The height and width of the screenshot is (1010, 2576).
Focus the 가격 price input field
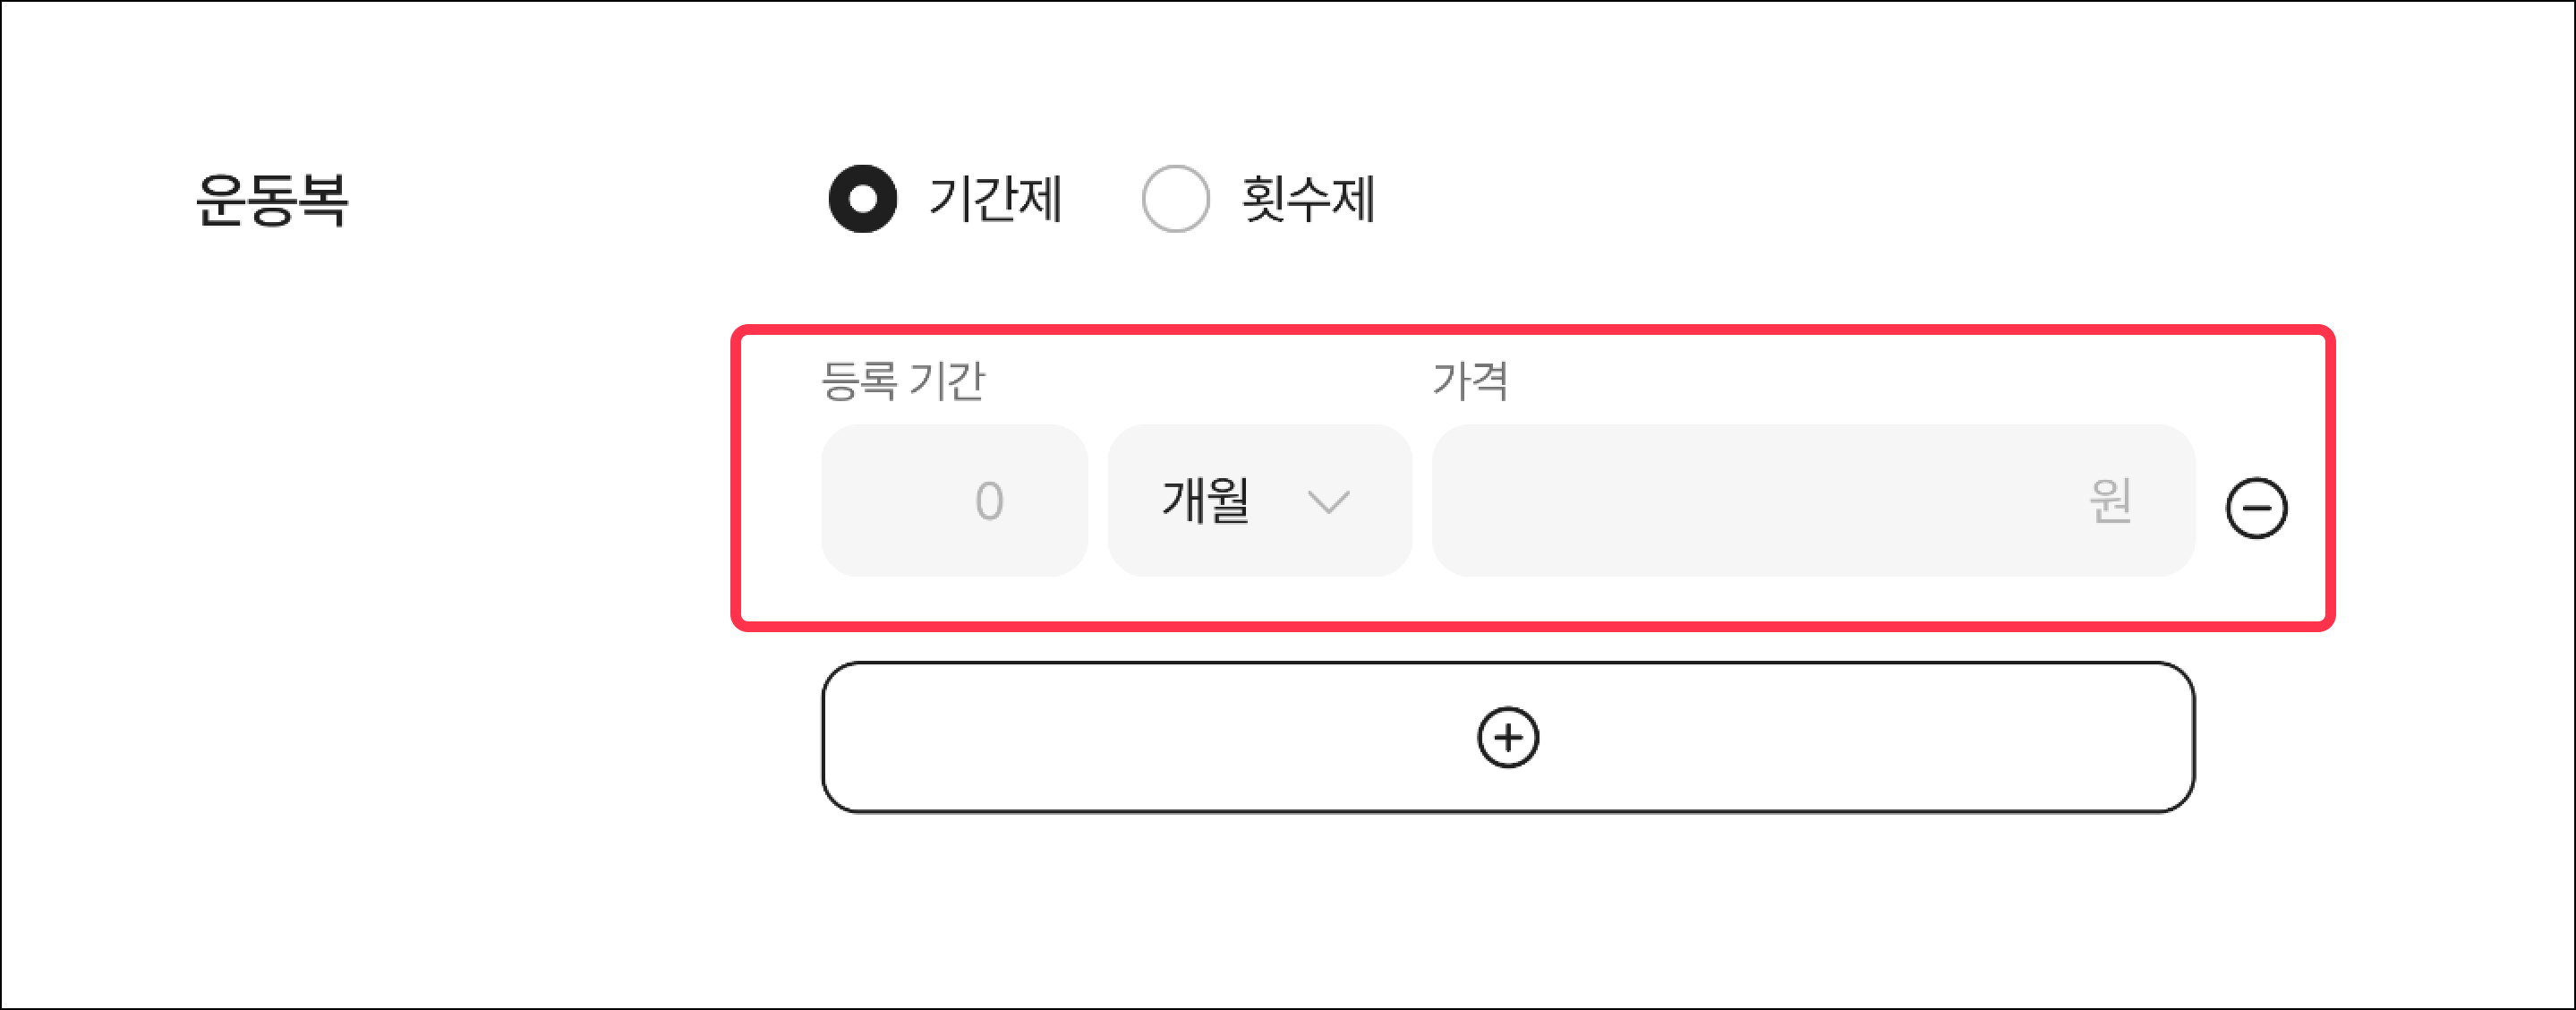pyautogui.click(x=1812, y=501)
